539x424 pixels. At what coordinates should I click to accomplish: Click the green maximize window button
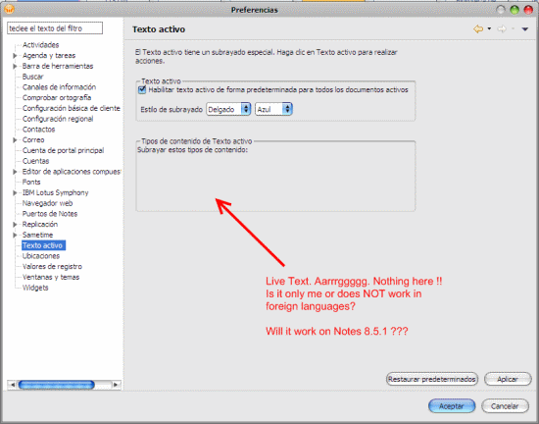[514, 10]
